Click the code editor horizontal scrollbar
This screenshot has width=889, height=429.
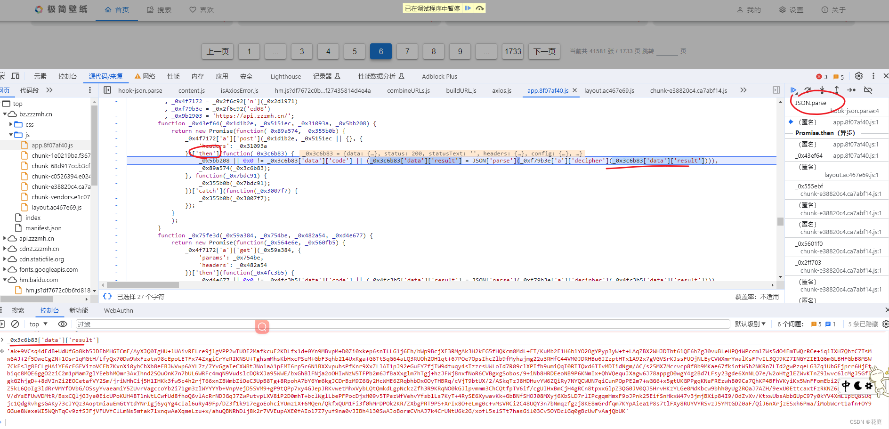(143, 285)
